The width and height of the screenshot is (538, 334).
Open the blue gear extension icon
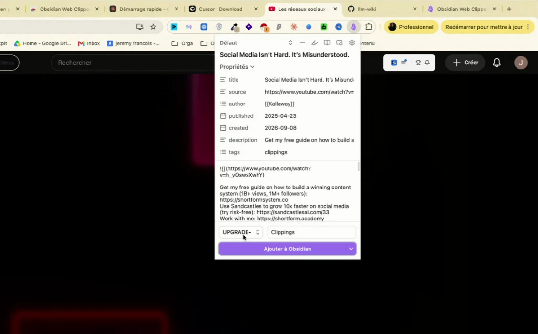[204, 27]
